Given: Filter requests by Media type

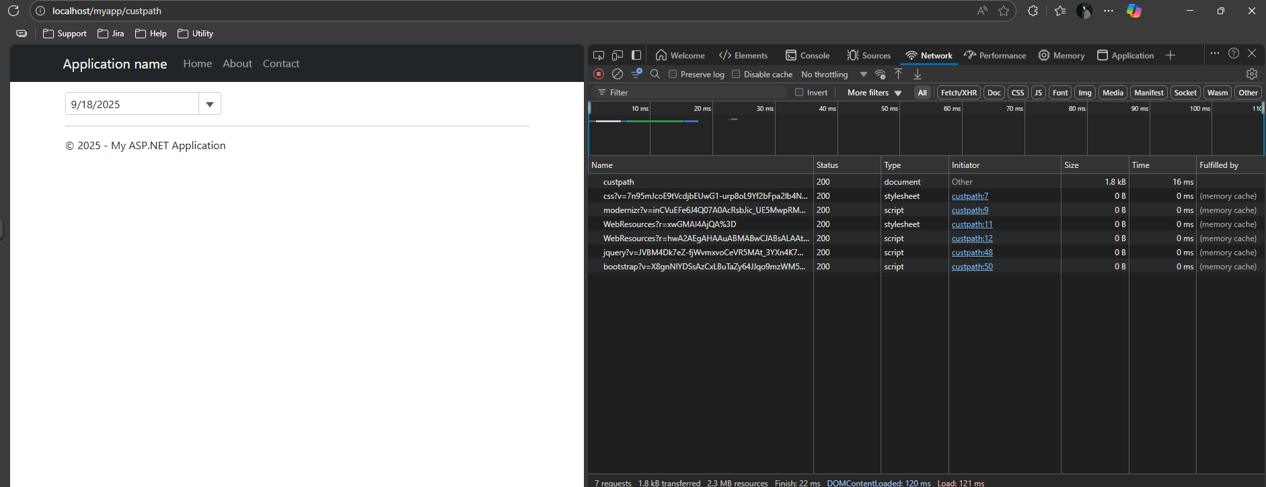Looking at the screenshot, I should 1113,93.
